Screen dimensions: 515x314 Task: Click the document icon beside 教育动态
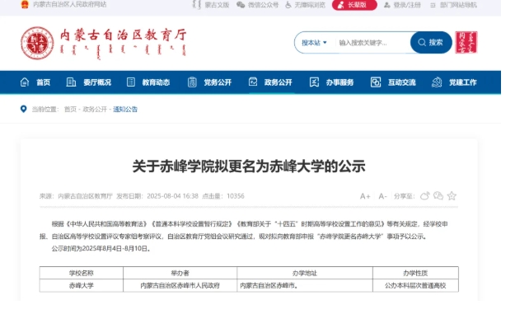point(131,82)
